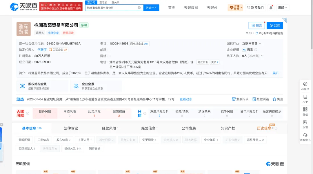Viewport: 313px width, 174px height.
Task: Click the 附近企业 tag
Action: (x=203, y=62)
